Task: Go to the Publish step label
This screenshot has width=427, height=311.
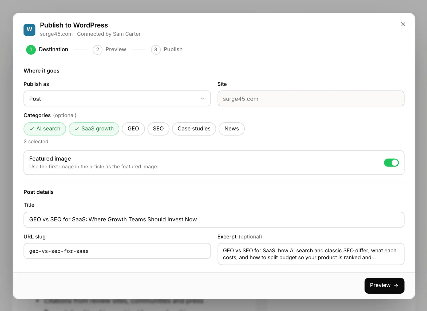Action: pos(173,49)
